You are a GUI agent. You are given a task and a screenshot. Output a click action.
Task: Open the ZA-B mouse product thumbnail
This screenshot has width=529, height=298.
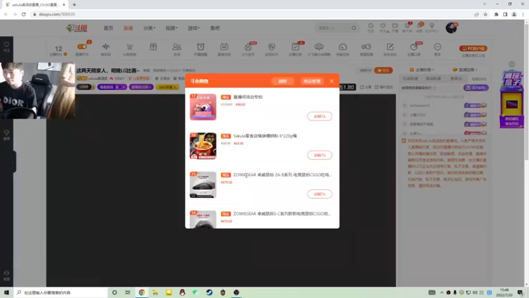[203, 185]
